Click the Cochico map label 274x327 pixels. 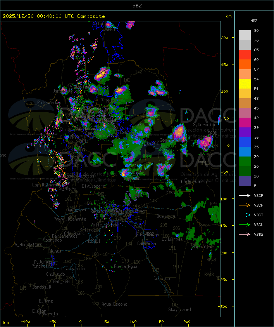pyautogui.click(x=162, y=278)
